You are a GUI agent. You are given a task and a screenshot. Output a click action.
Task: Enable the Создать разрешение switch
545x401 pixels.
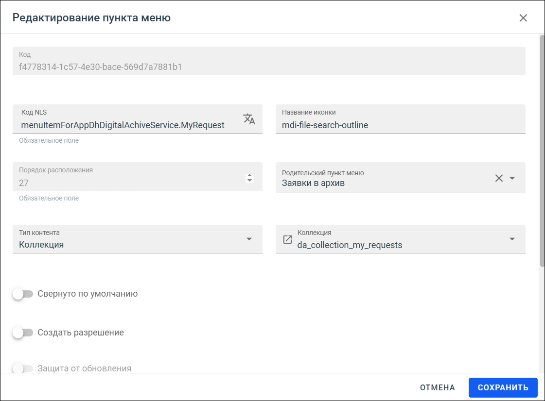(22, 333)
